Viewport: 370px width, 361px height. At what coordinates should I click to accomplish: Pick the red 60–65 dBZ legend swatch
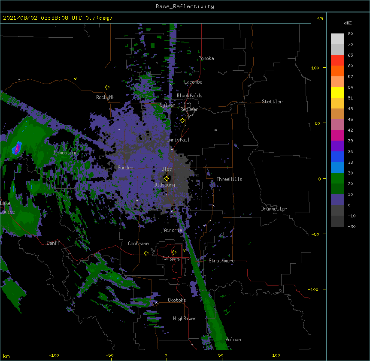pos(337,60)
